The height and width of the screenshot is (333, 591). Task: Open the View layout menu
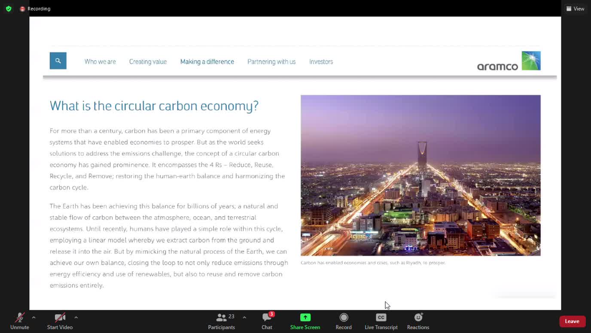575,9
